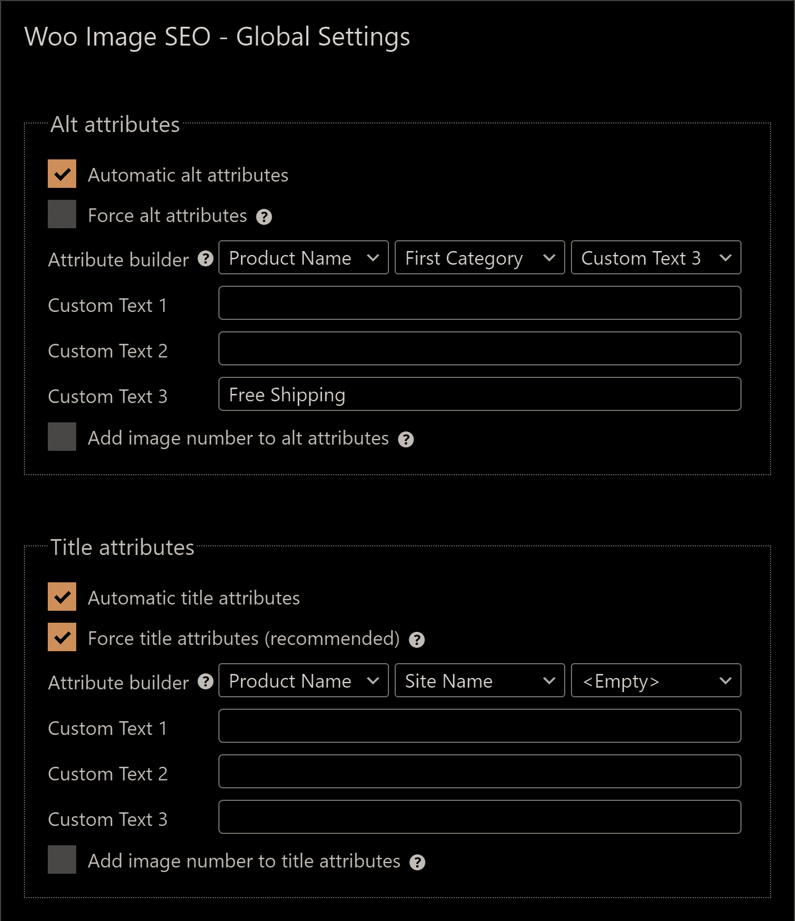Uncheck Force title attributes checkbox
This screenshot has width=795, height=921.
click(62, 638)
